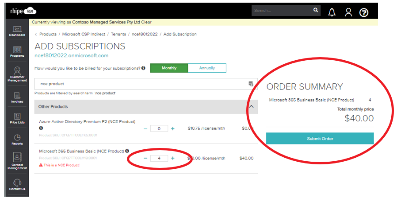
Task: Open Price Lists in the sidebar
Action: tap(17, 118)
